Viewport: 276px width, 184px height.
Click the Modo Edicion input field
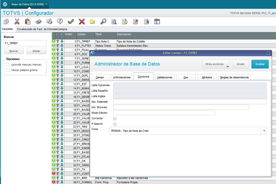click(164, 113)
